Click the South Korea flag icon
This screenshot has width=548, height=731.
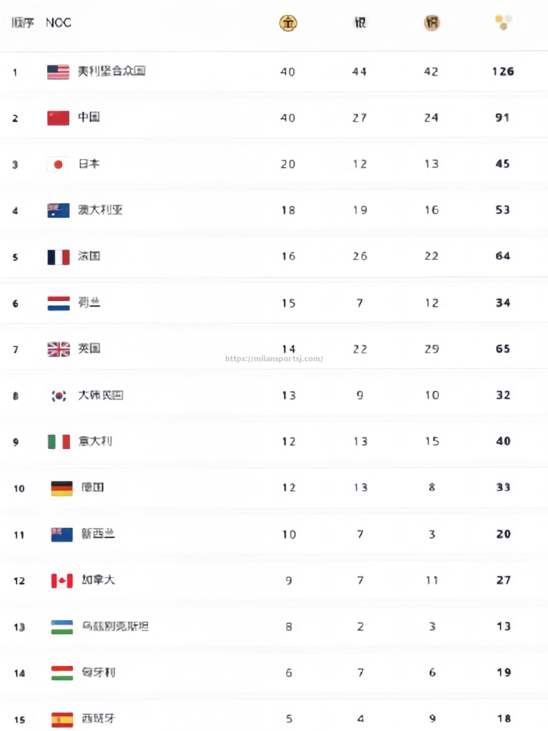click(x=59, y=396)
